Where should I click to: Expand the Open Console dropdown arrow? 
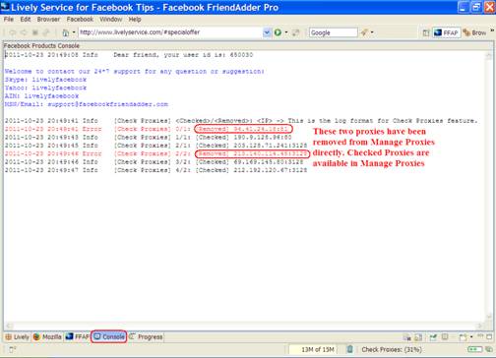pos(471,337)
